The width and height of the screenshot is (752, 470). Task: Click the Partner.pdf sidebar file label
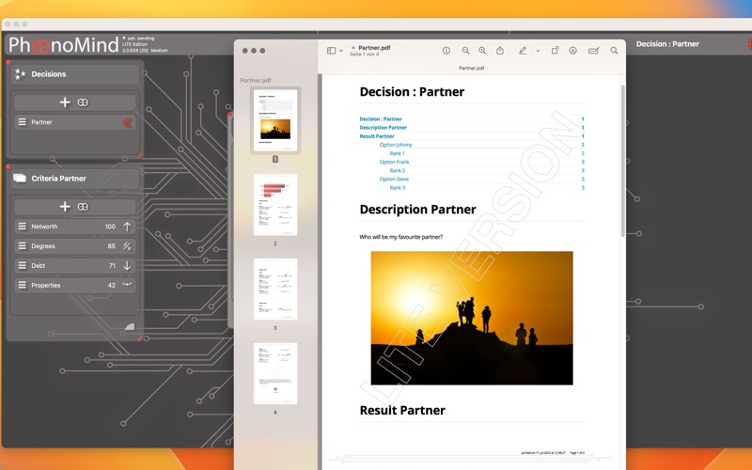click(256, 80)
